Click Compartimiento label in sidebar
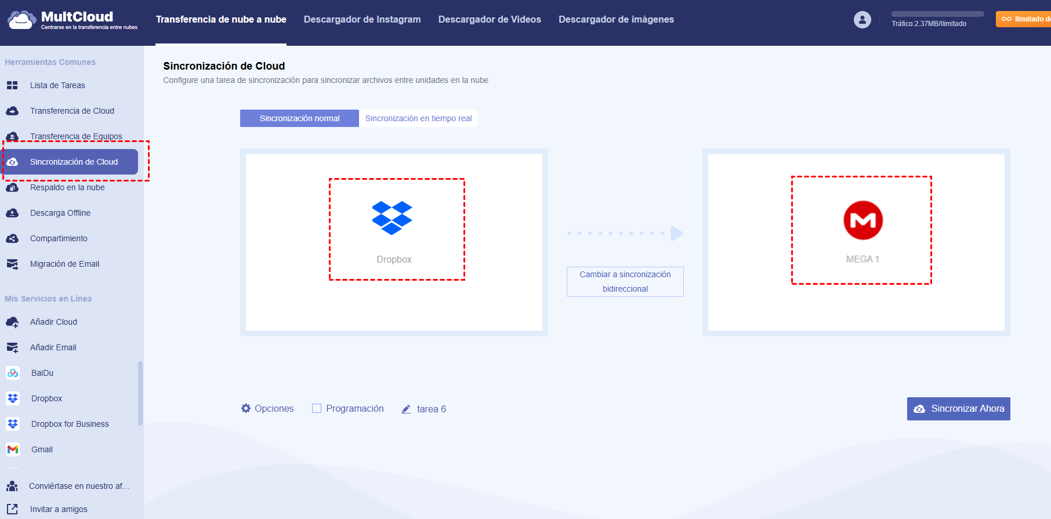 tap(59, 238)
